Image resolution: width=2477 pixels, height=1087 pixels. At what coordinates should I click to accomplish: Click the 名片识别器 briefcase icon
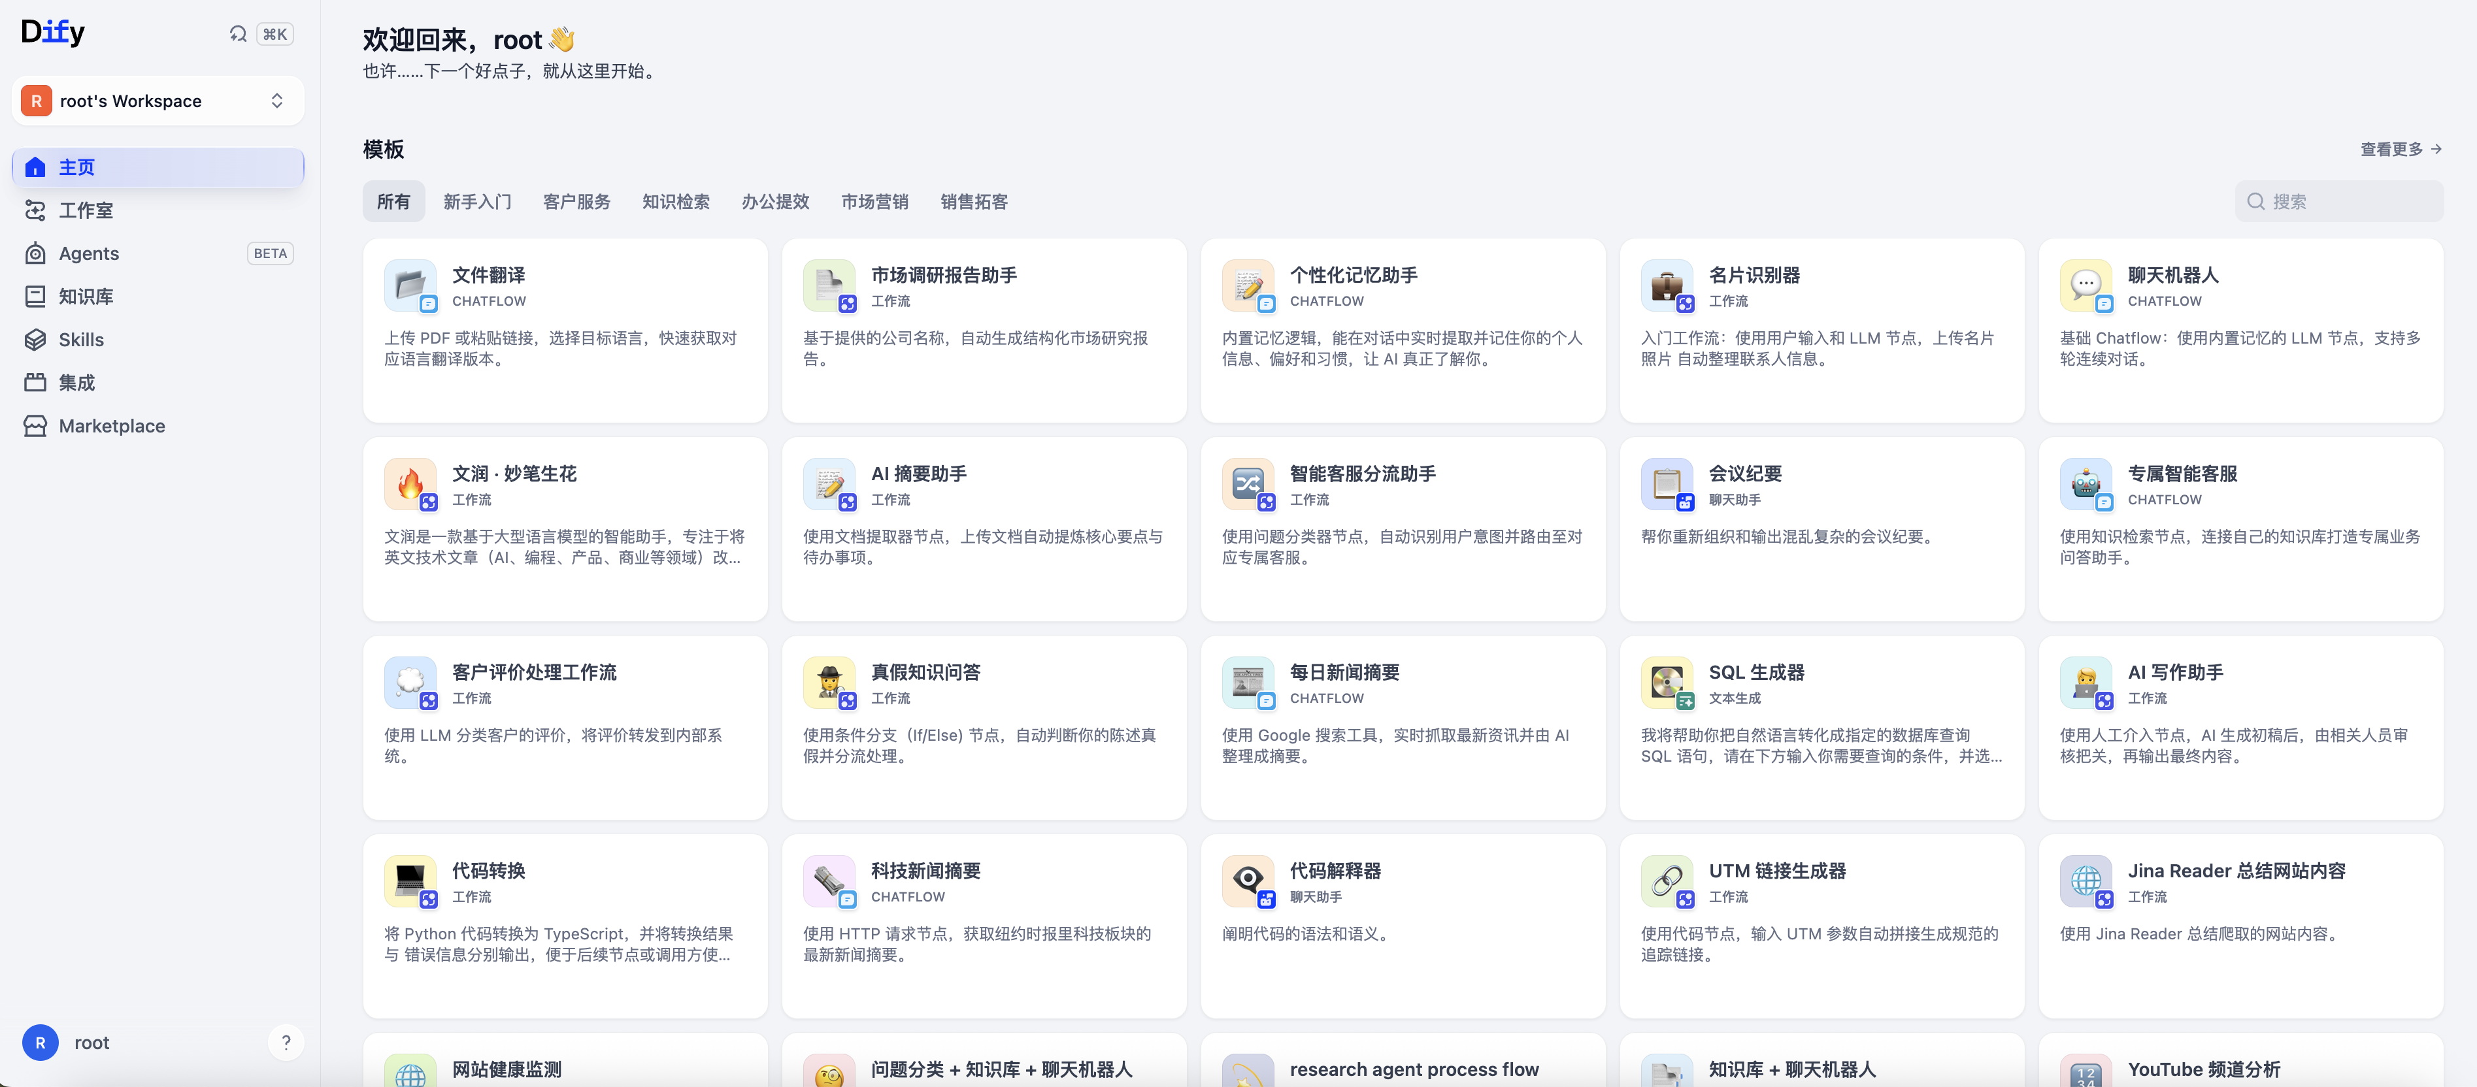pos(1667,285)
